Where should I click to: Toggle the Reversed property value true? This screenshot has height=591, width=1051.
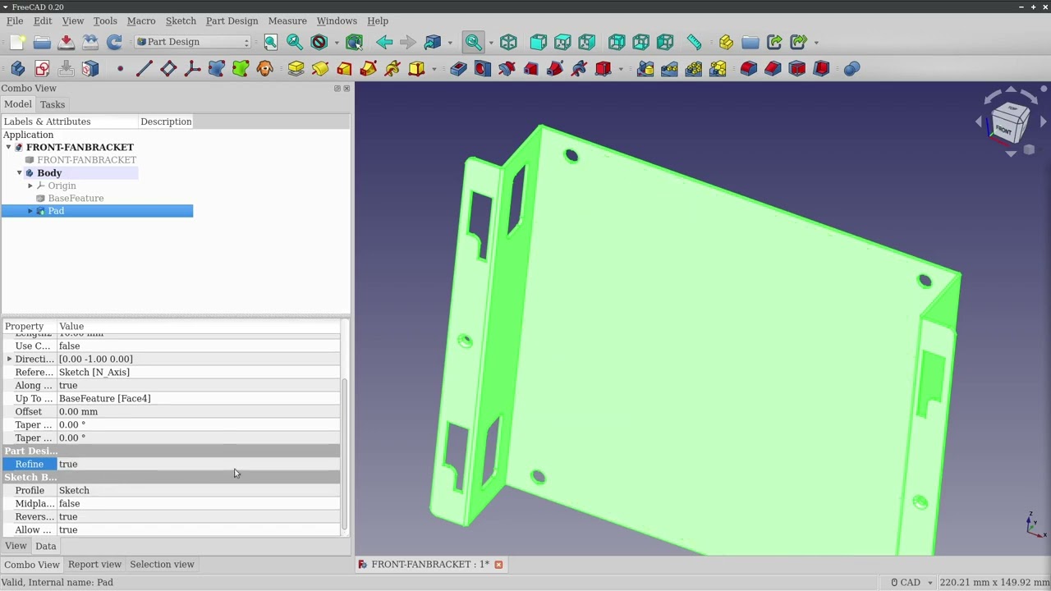tap(198, 516)
